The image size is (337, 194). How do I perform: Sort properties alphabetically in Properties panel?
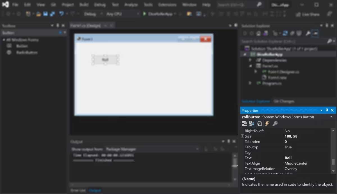[251, 123]
